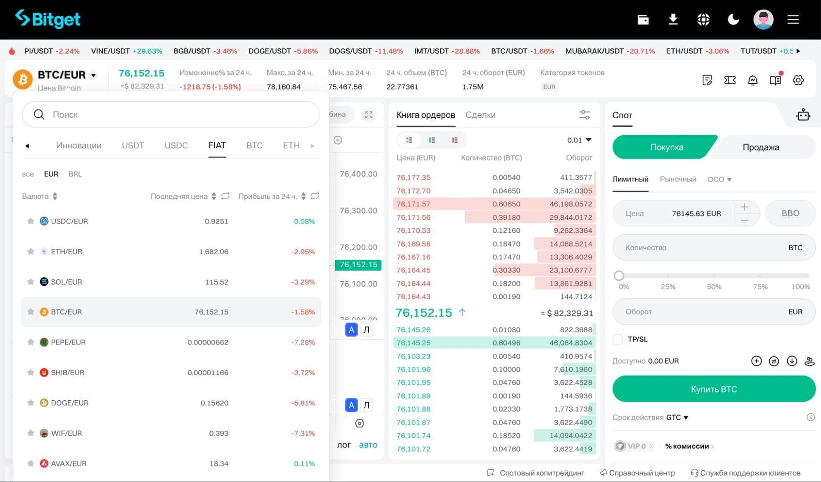Open the tutorial book icon
Viewport: 821px width, 482px height.
pos(775,80)
